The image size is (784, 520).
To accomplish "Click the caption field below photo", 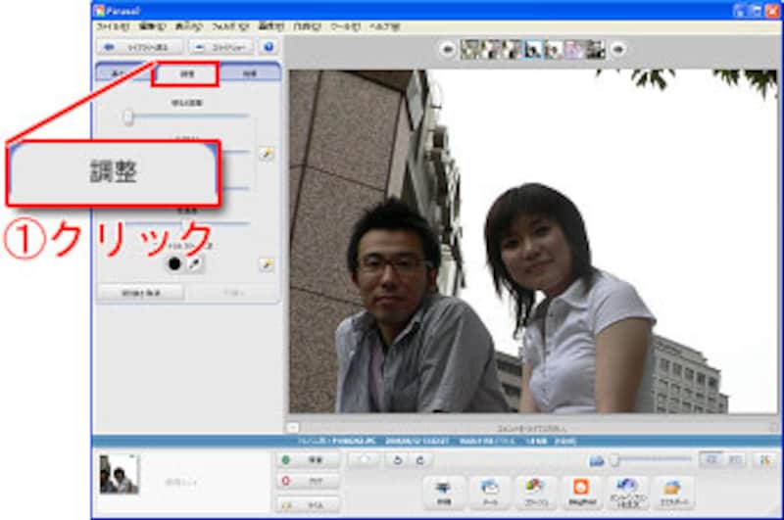I will pyautogui.click(x=533, y=428).
